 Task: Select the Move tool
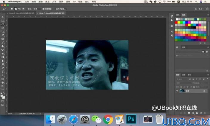3,17
